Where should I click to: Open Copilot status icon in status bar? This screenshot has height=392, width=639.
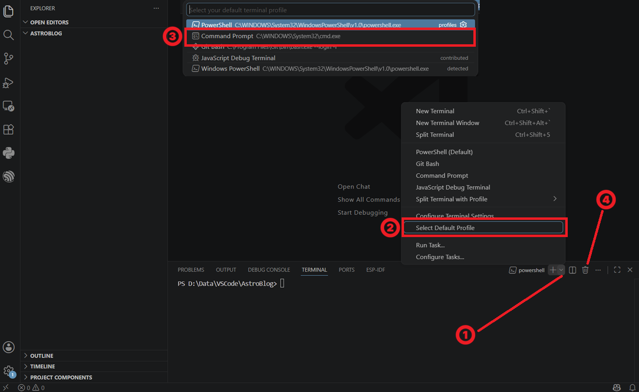(617, 388)
